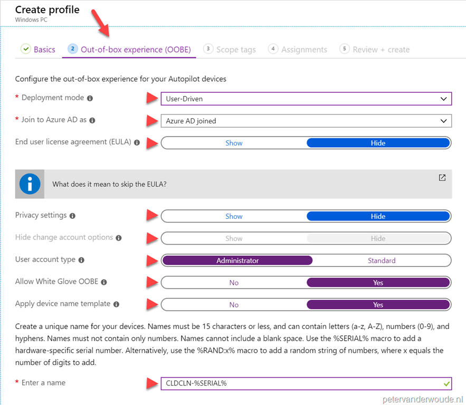The width and height of the screenshot is (466, 405).
Task: Switch User account type to Standard
Action: [382, 260]
